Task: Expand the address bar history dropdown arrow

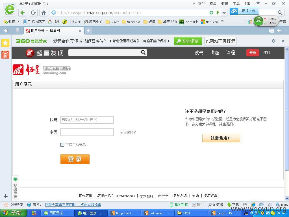Action: pos(224,13)
